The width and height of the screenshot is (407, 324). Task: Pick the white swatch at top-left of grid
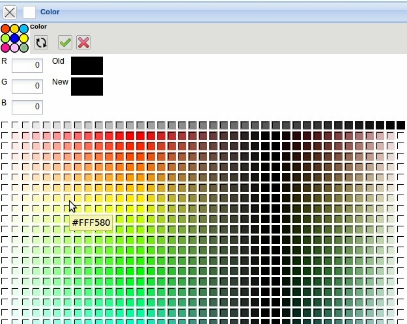coord(5,125)
